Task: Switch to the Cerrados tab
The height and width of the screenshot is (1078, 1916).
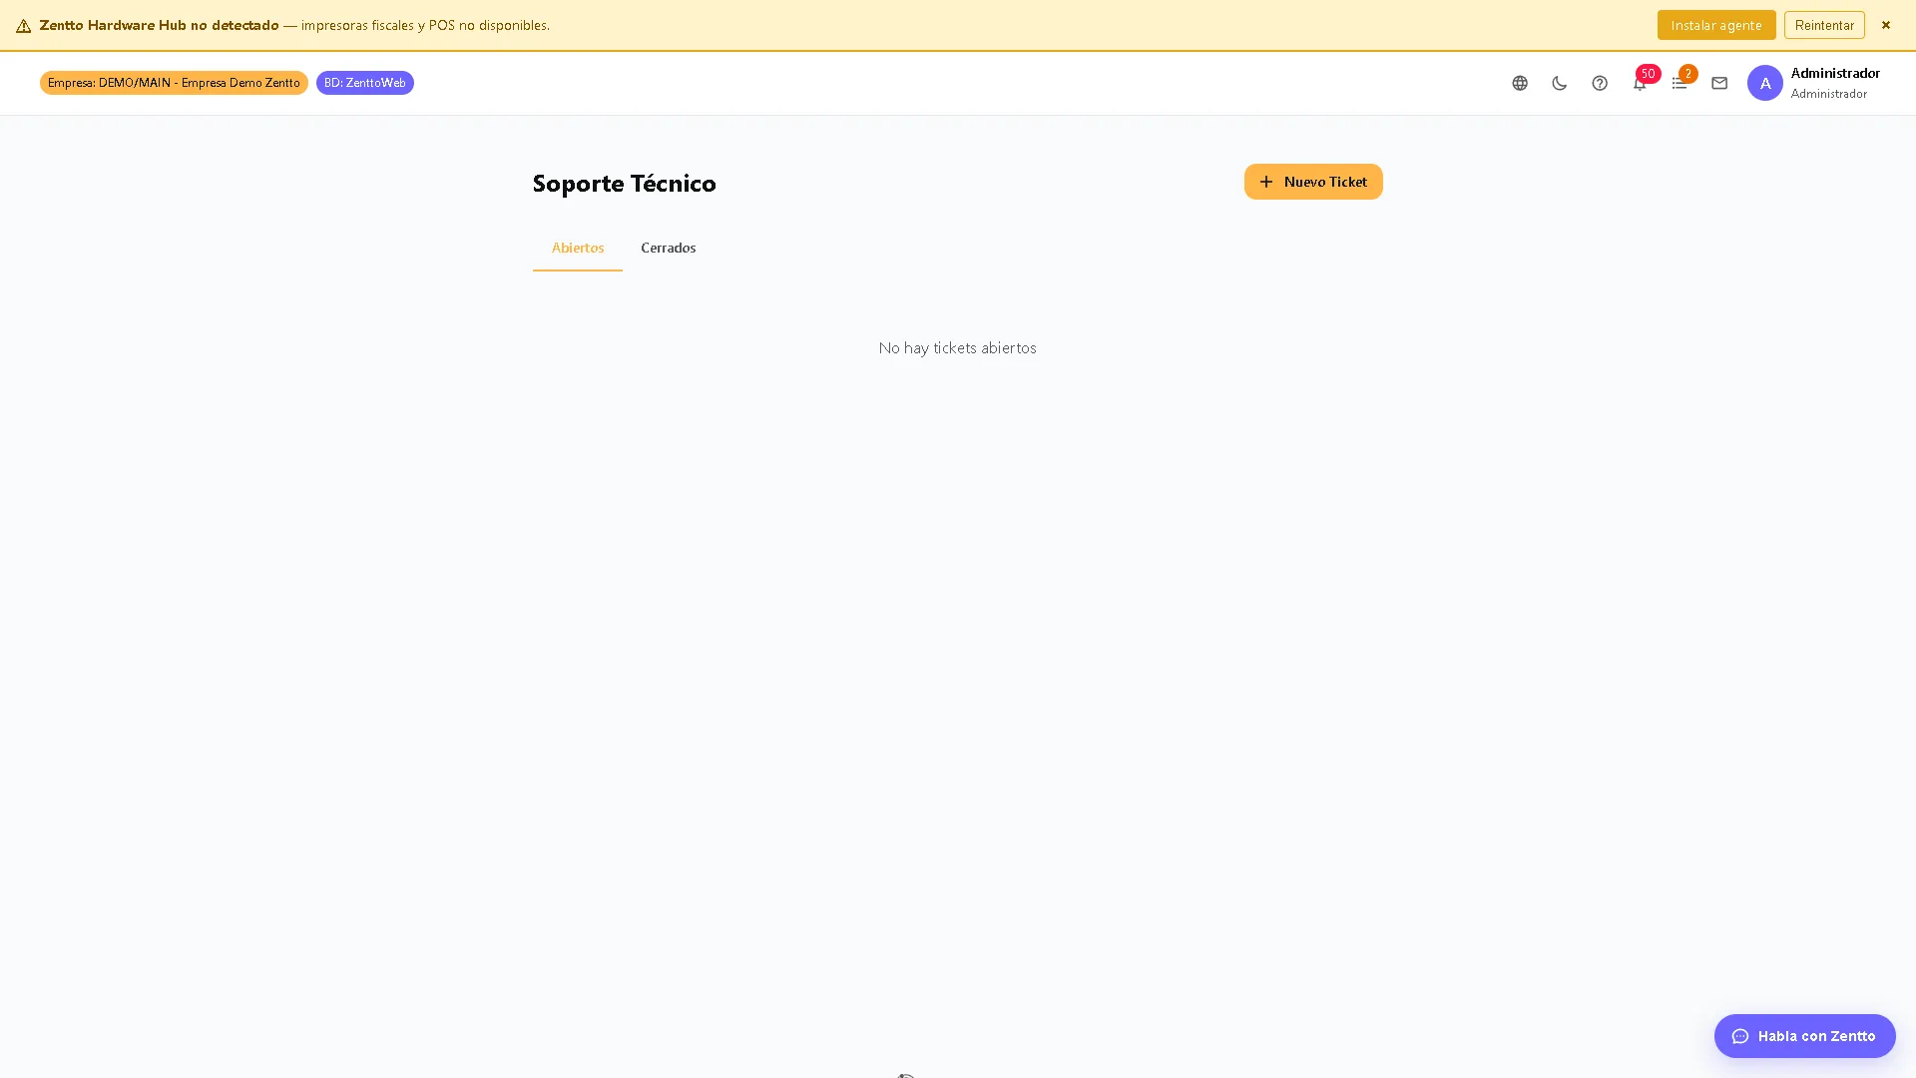Action: pyautogui.click(x=669, y=248)
